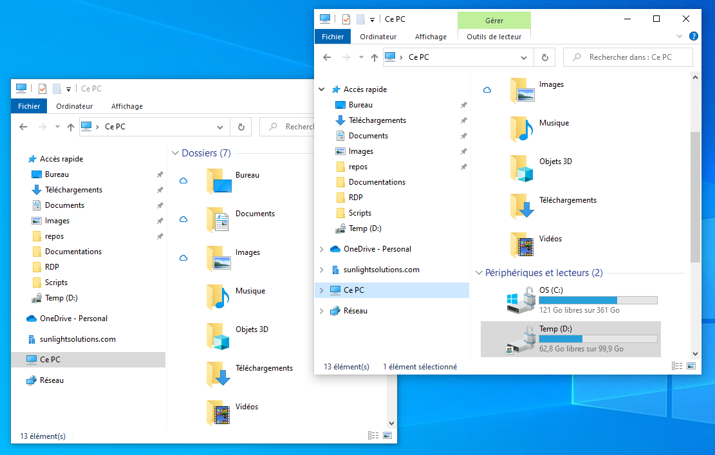Switch to details view in the back window's status bar
Viewport: 715px width, 455px height.
coord(373,436)
